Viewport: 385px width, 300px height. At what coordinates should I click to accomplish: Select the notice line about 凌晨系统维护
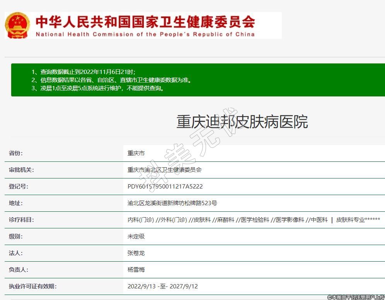98,88
